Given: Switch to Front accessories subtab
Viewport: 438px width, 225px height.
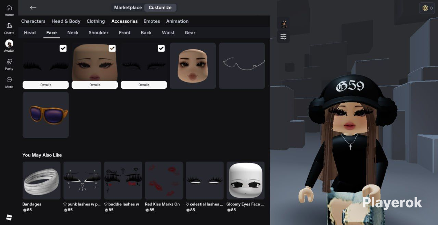Looking at the screenshot, I should point(125,33).
